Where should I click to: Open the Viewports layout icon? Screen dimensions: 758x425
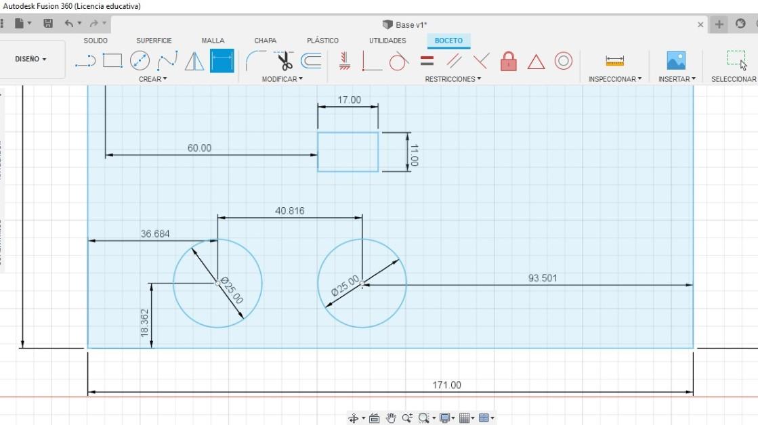[484, 418]
